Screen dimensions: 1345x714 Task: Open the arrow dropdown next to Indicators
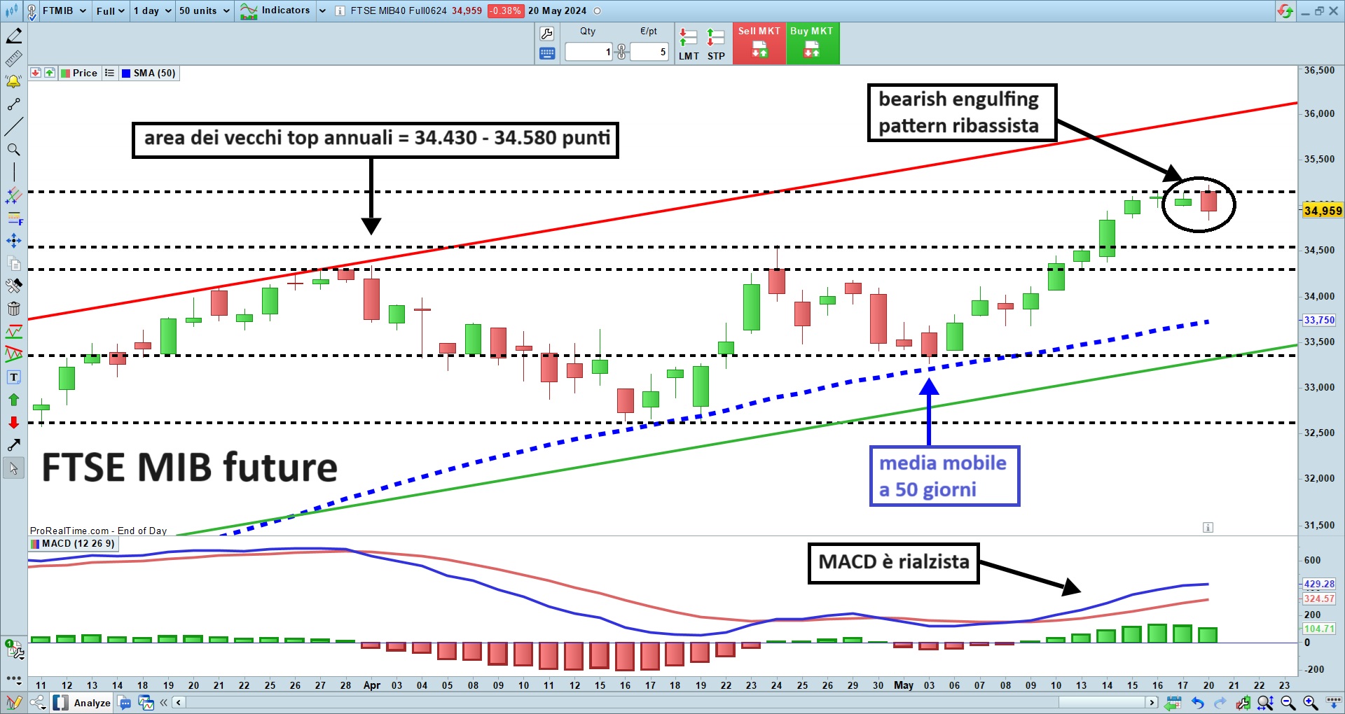click(x=322, y=11)
